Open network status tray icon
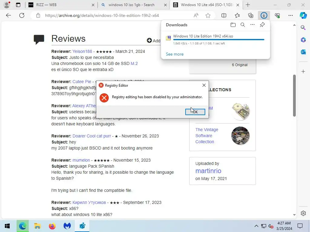 tap(263, 226)
